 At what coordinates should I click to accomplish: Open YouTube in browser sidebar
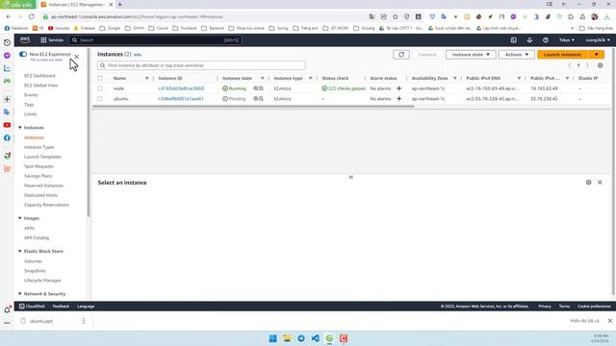tap(7, 125)
